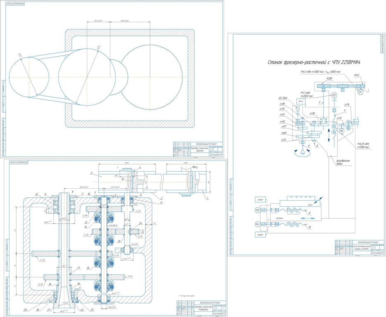
Task: Click the M2 motor circle
Action: point(334,95)
